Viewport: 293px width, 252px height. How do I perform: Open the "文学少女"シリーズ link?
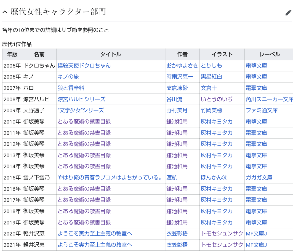[x=81, y=110]
